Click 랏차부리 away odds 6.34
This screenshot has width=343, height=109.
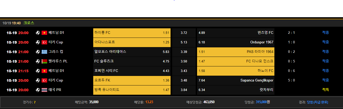click(235, 90)
